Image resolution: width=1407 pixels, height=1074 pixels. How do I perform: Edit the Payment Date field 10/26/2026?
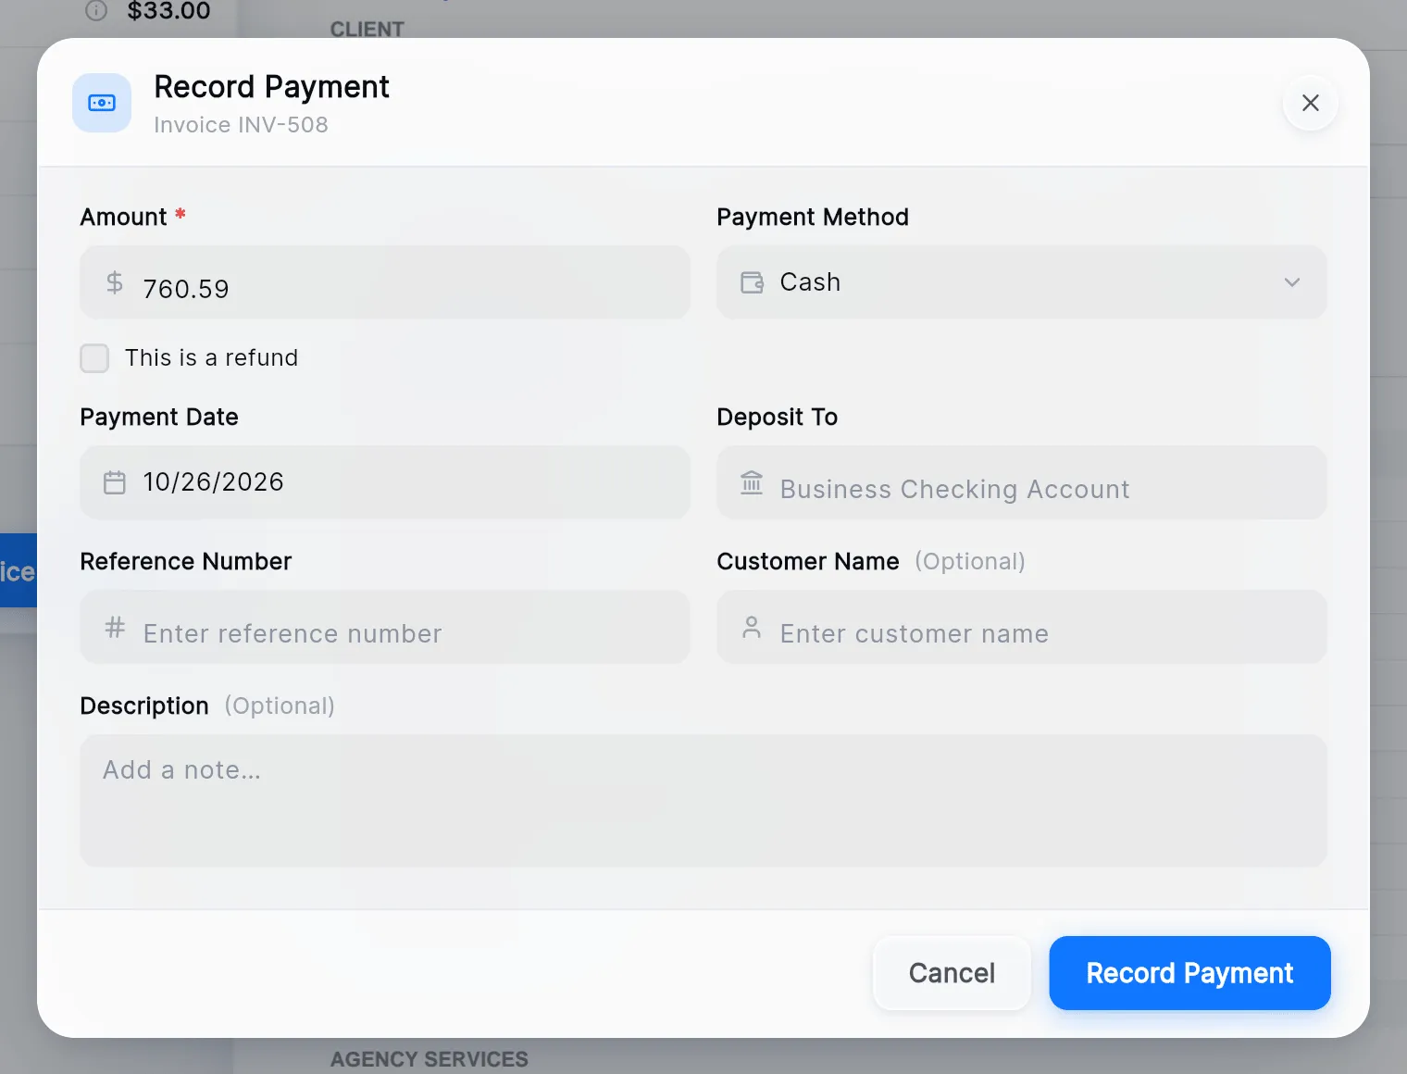tap(385, 482)
